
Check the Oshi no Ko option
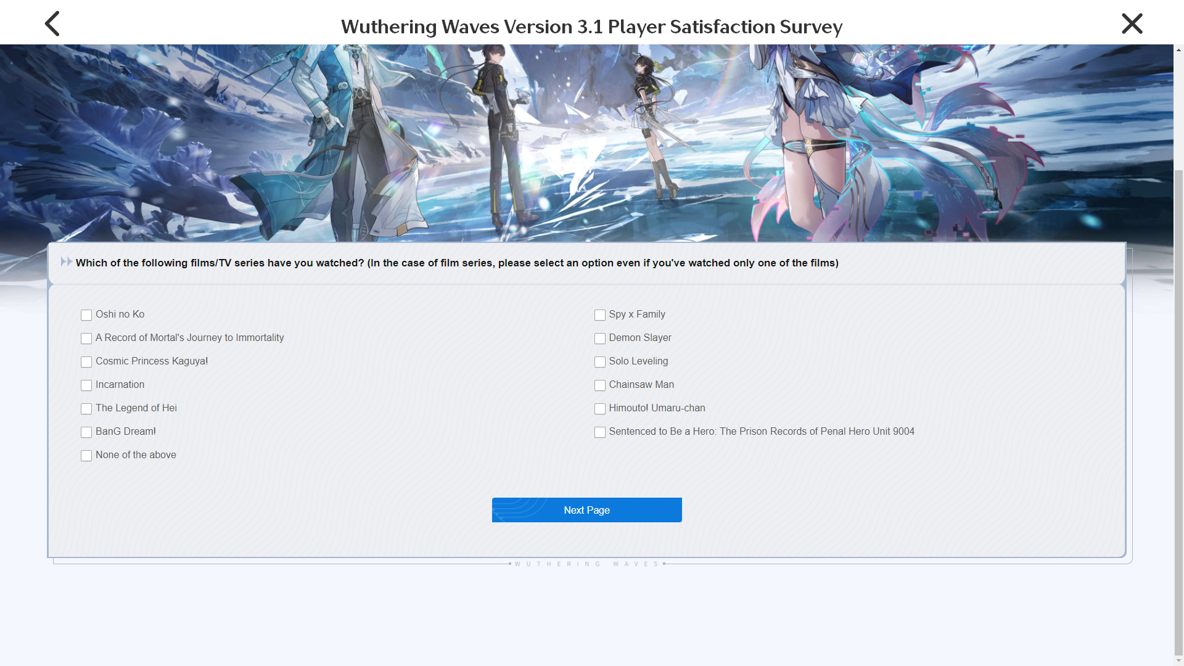click(86, 315)
